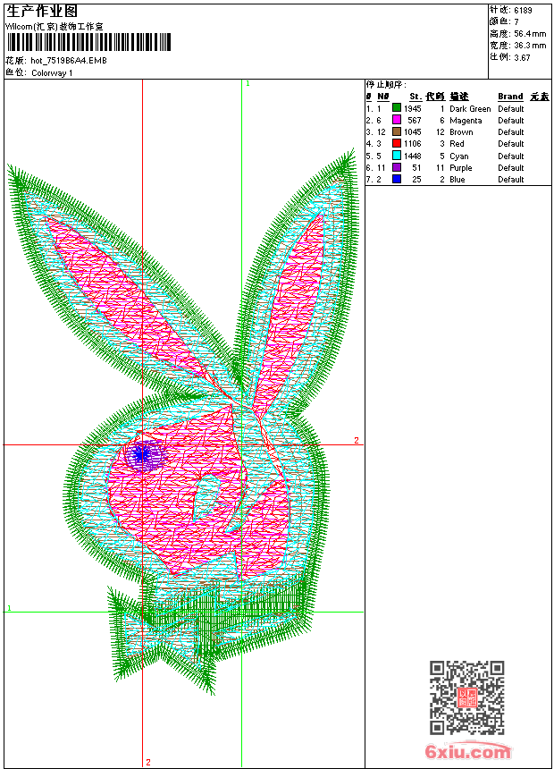The image size is (554, 769).
Task: Click the '停止顺序:' heading
Action: click(x=386, y=84)
